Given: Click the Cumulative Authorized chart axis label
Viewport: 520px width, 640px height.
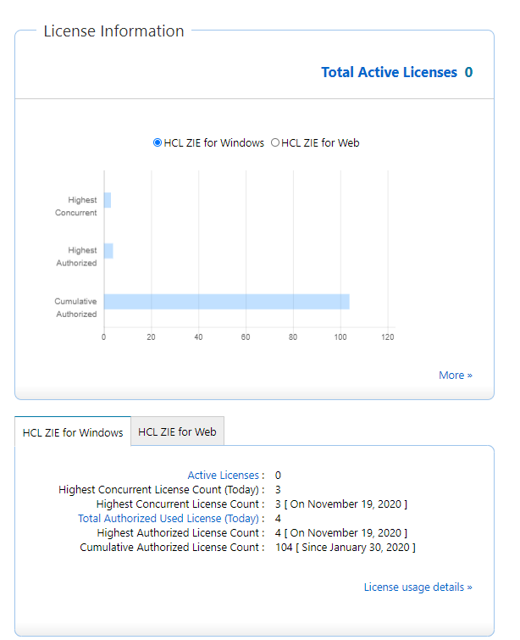Looking at the screenshot, I should coord(76,308).
